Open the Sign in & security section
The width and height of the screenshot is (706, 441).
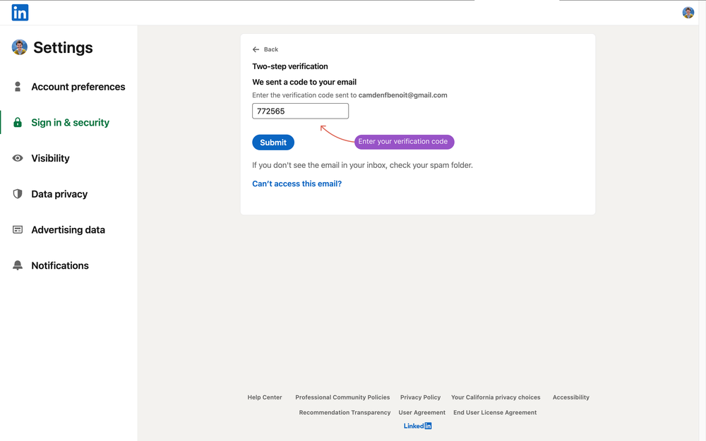tap(70, 122)
